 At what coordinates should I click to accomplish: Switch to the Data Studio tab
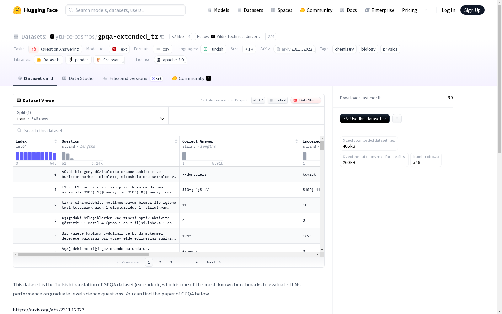pos(78,78)
